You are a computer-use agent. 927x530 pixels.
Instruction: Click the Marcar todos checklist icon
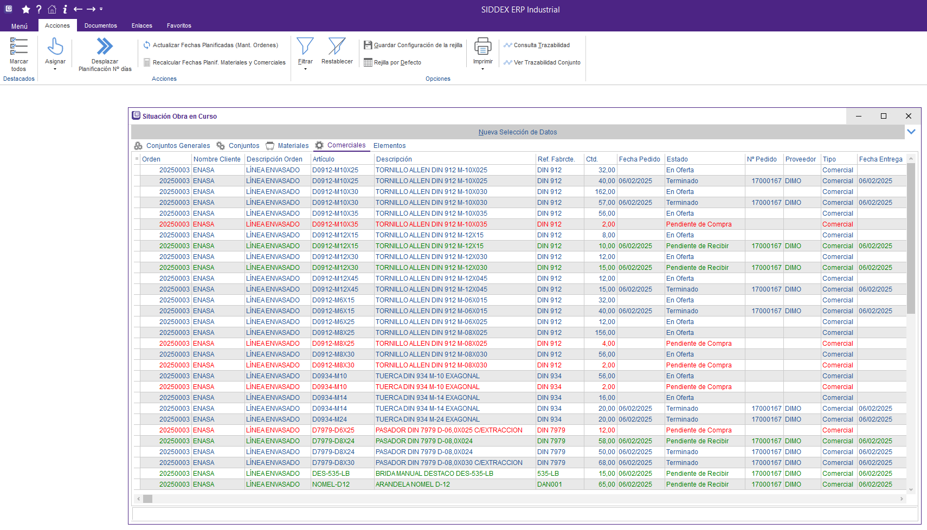click(x=18, y=47)
